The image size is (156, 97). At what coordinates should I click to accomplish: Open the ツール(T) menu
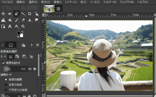click(95, 2)
